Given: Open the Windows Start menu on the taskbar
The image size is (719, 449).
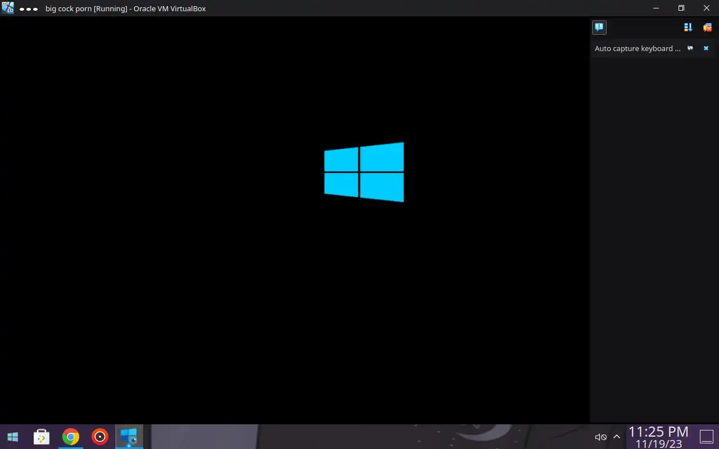Looking at the screenshot, I should [12, 437].
